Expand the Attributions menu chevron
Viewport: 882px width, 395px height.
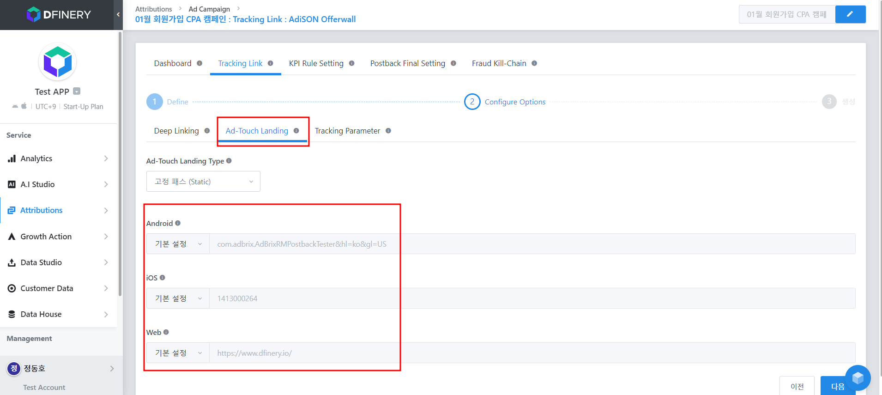click(x=106, y=210)
